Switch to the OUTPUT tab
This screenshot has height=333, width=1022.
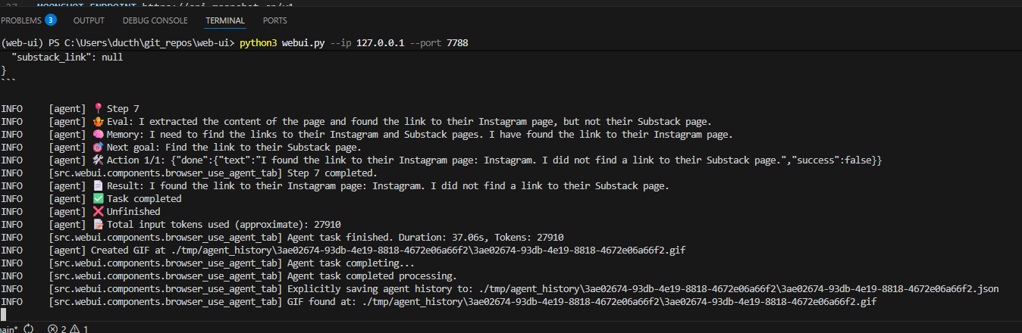(89, 20)
